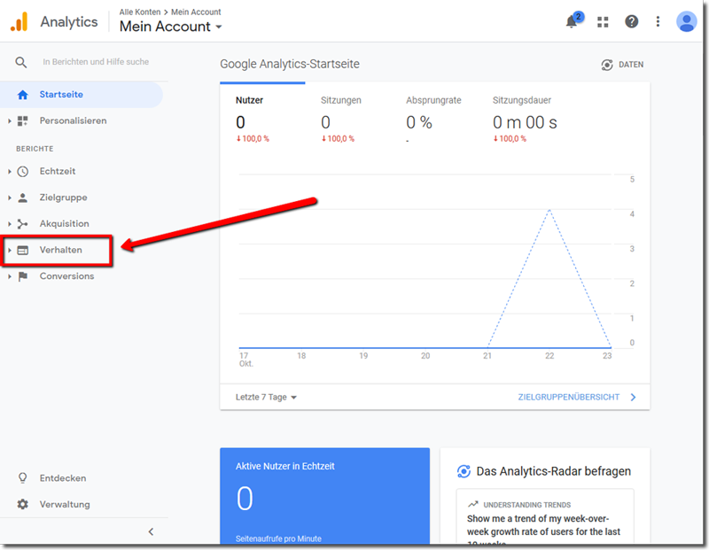Click the Sitzungsdauer value 0 m 00 s

525,122
